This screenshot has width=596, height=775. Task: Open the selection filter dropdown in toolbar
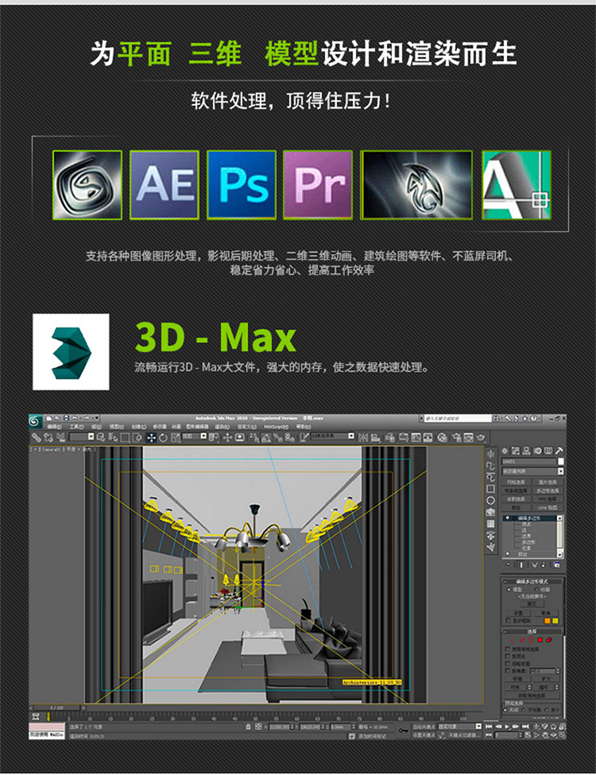pyautogui.click(x=91, y=437)
